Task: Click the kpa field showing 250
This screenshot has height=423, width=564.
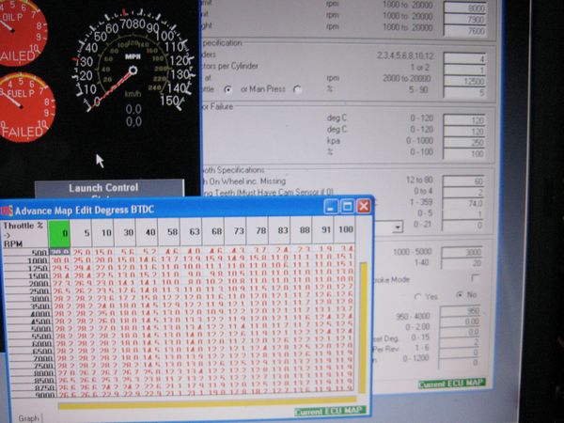Action: click(x=464, y=143)
